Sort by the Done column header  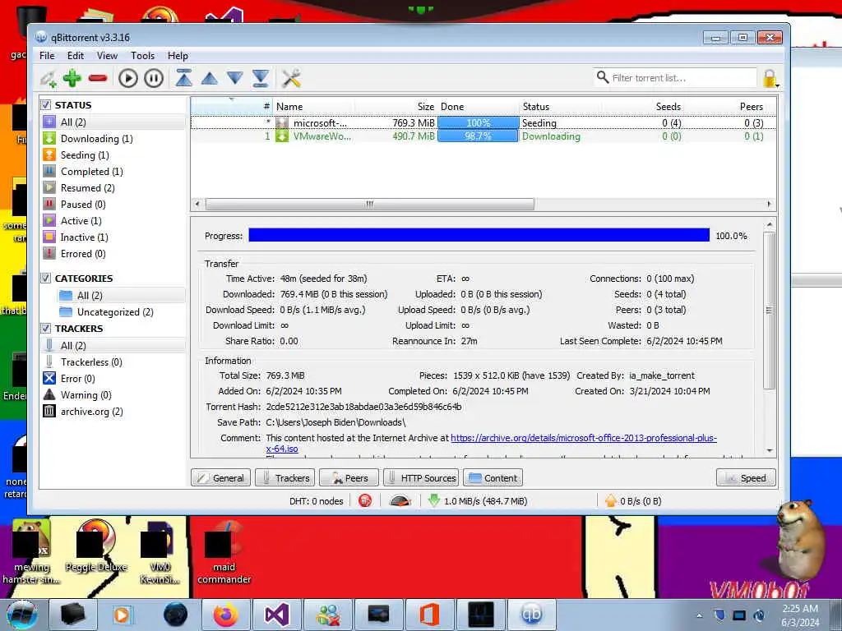(x=479, y=106)
